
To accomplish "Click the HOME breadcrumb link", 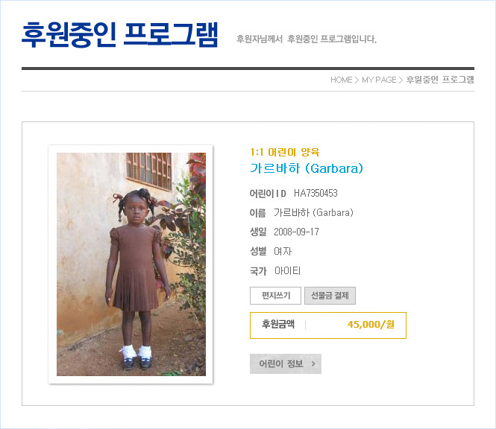I will [x=341, y=80].
